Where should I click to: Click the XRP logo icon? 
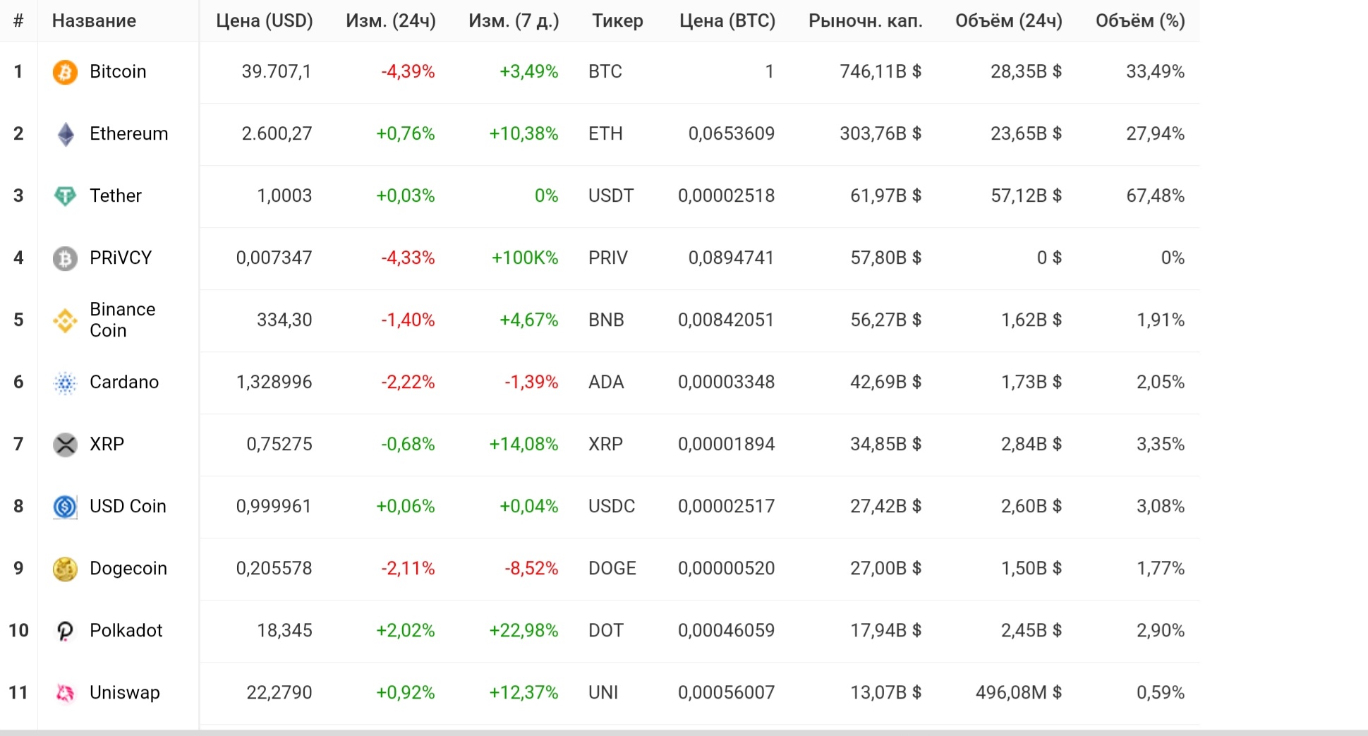tap(65, 445)
